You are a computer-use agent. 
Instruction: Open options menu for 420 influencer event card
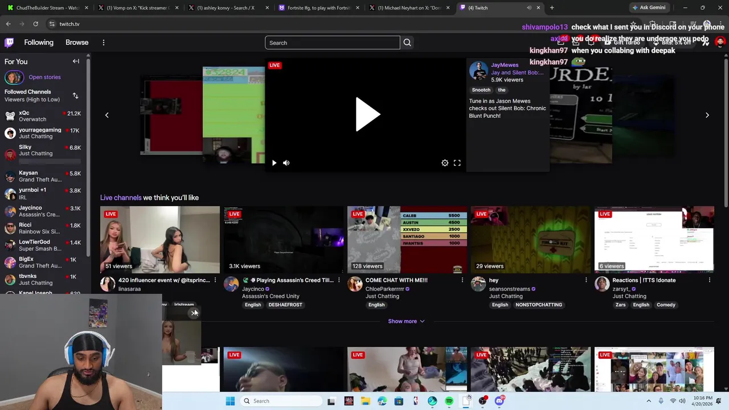click(x=215, y=280)
